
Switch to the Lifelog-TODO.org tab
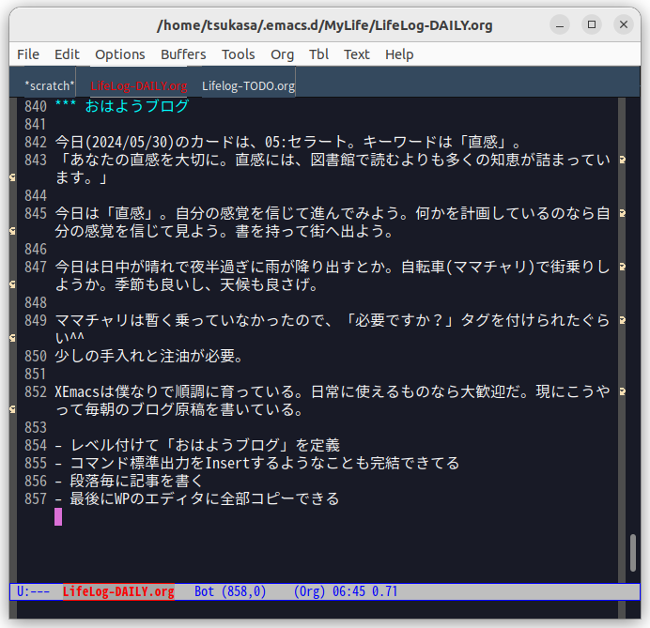tap(248, 85)
